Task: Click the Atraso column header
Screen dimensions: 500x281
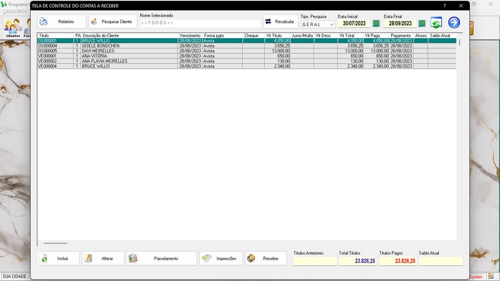Action: point(421,36)
